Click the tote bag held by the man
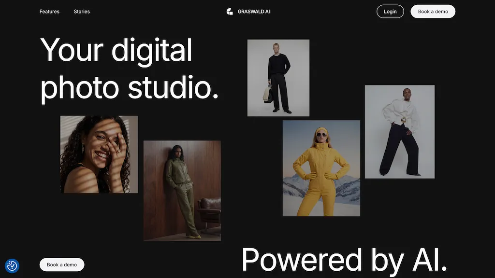 pos(267,93)
